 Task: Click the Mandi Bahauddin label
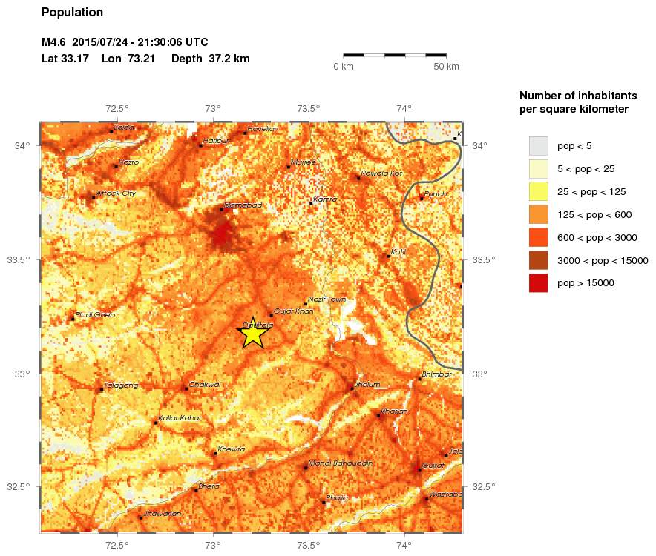(341, 463)
